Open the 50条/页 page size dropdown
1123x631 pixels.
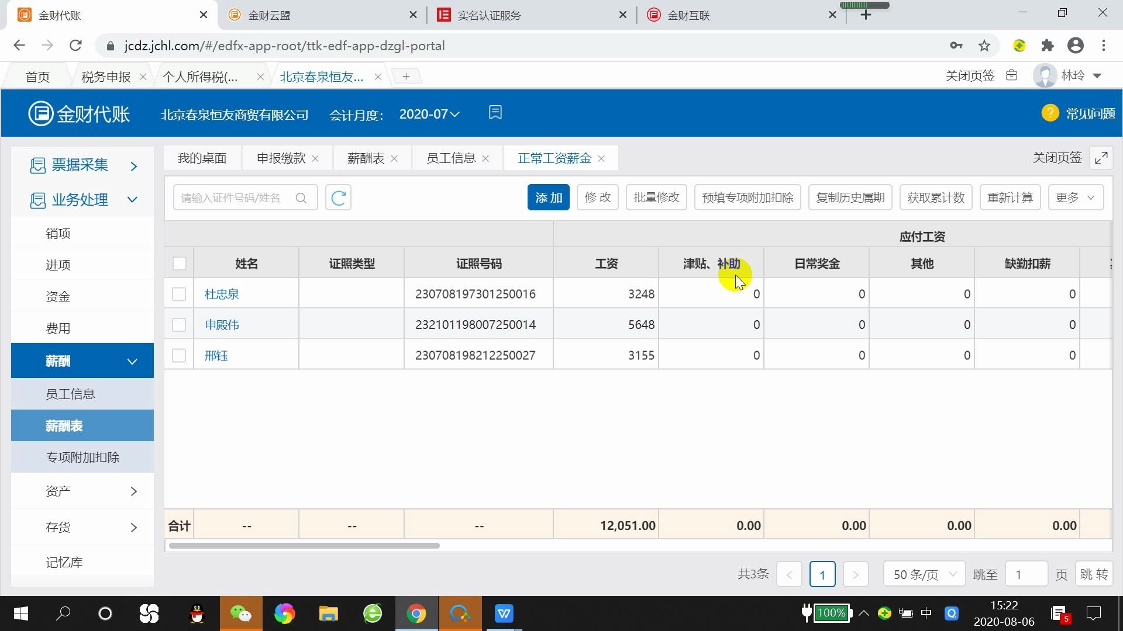[x=923, y=574]
